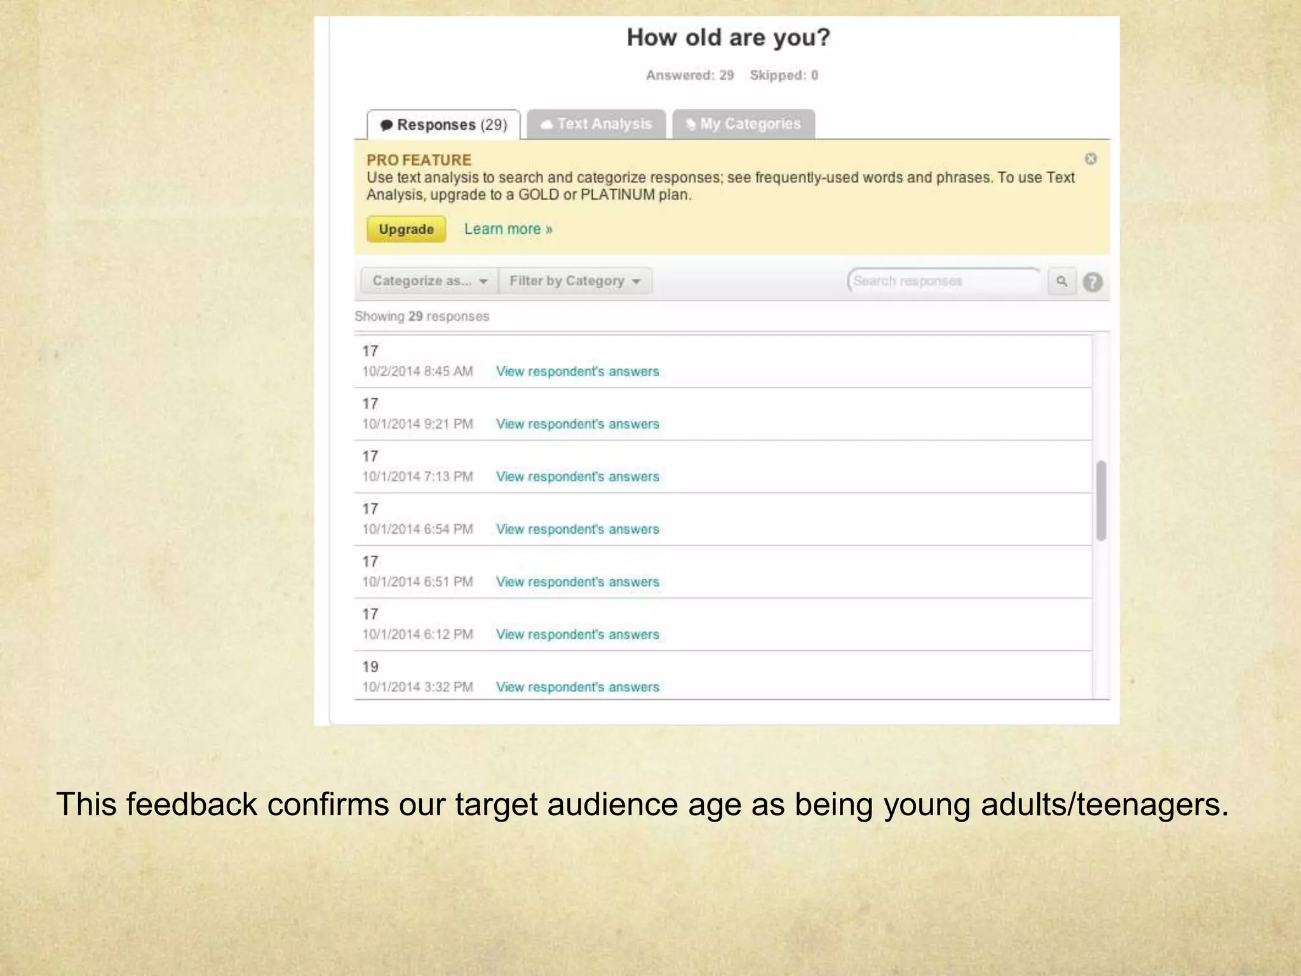Screen dimensions: 1301x976
Task: View respondent's answers for 10/2/2014 8:45 AM
Action: click(x=577, y=372)
